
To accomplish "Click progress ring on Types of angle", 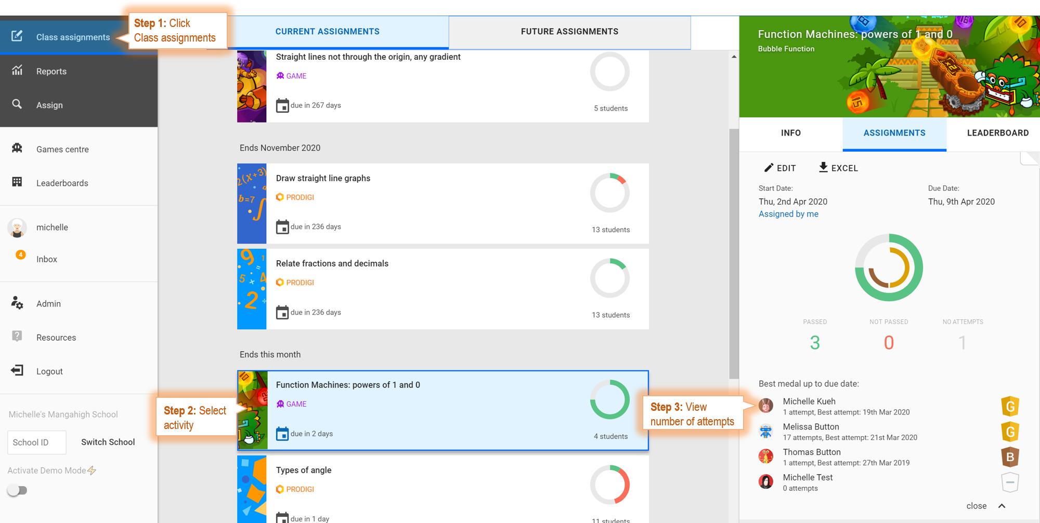I will pos(610,485).
